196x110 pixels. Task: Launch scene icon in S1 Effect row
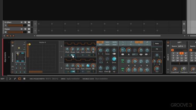tap(184, 24)
